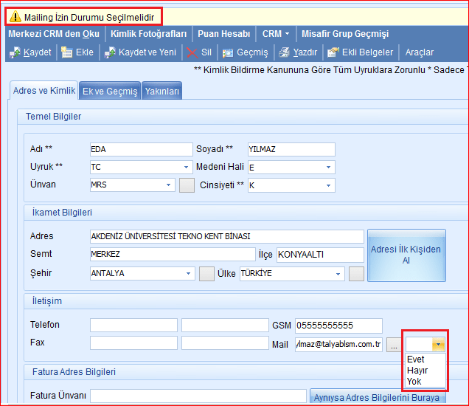Click the yellow warning icon in message bar
This screenshot has width=469, height=406.
(15, 16)
